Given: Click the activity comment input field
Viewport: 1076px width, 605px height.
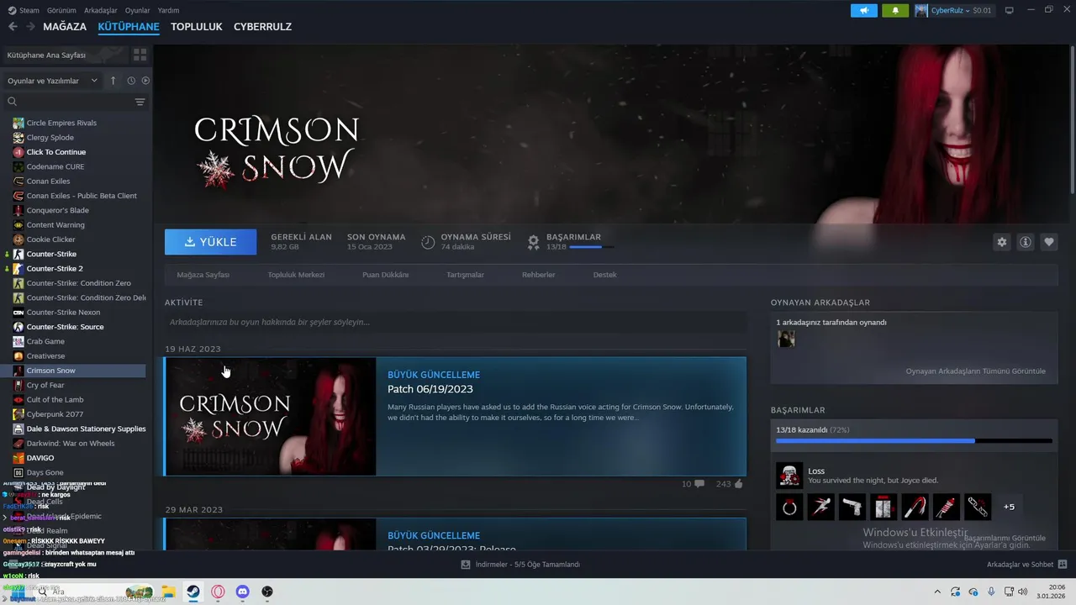Looking at the screenshot, I should [x=456, y=322].
